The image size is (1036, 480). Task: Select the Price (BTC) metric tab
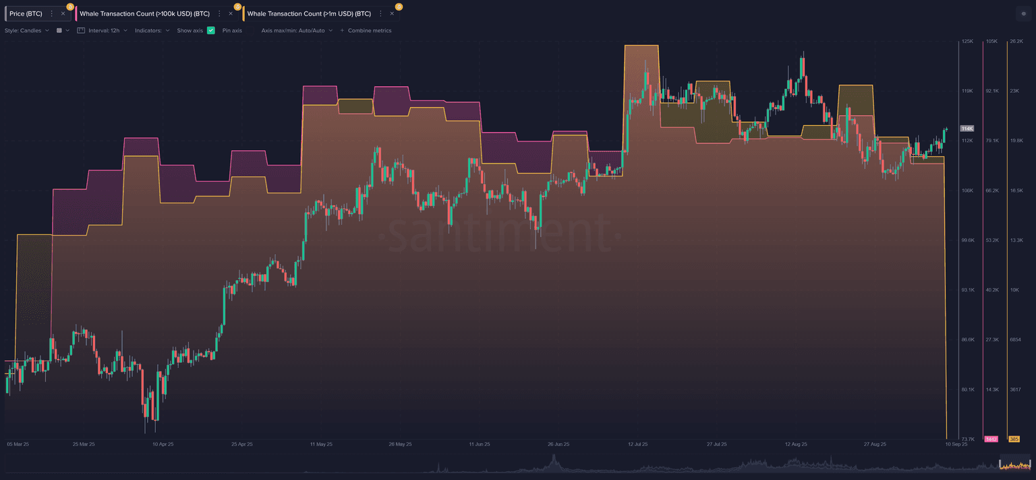click(26, 13)
